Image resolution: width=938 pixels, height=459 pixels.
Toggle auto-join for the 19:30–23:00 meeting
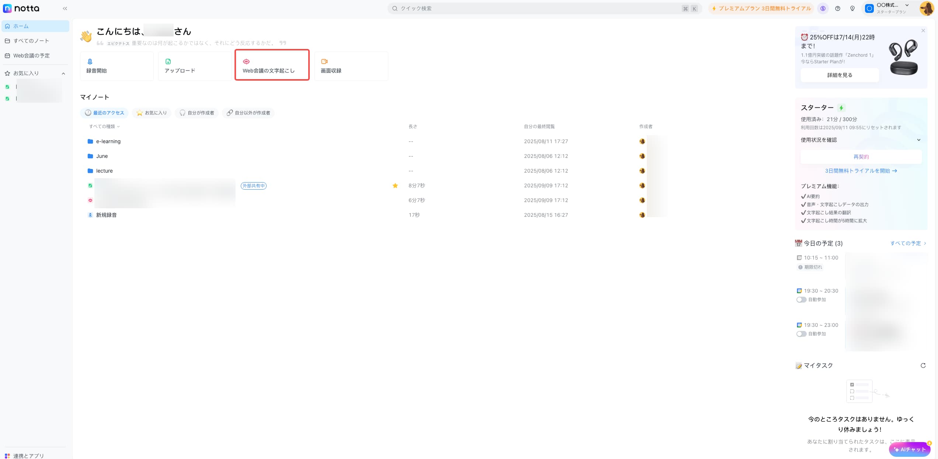tap(801, 334)
